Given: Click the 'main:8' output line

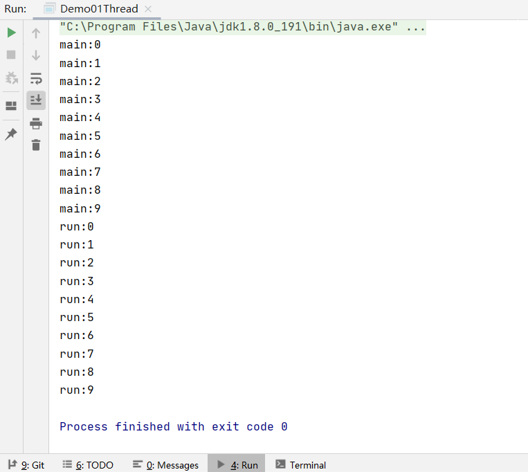Looking at the screenshot, I should pos(80,190).
